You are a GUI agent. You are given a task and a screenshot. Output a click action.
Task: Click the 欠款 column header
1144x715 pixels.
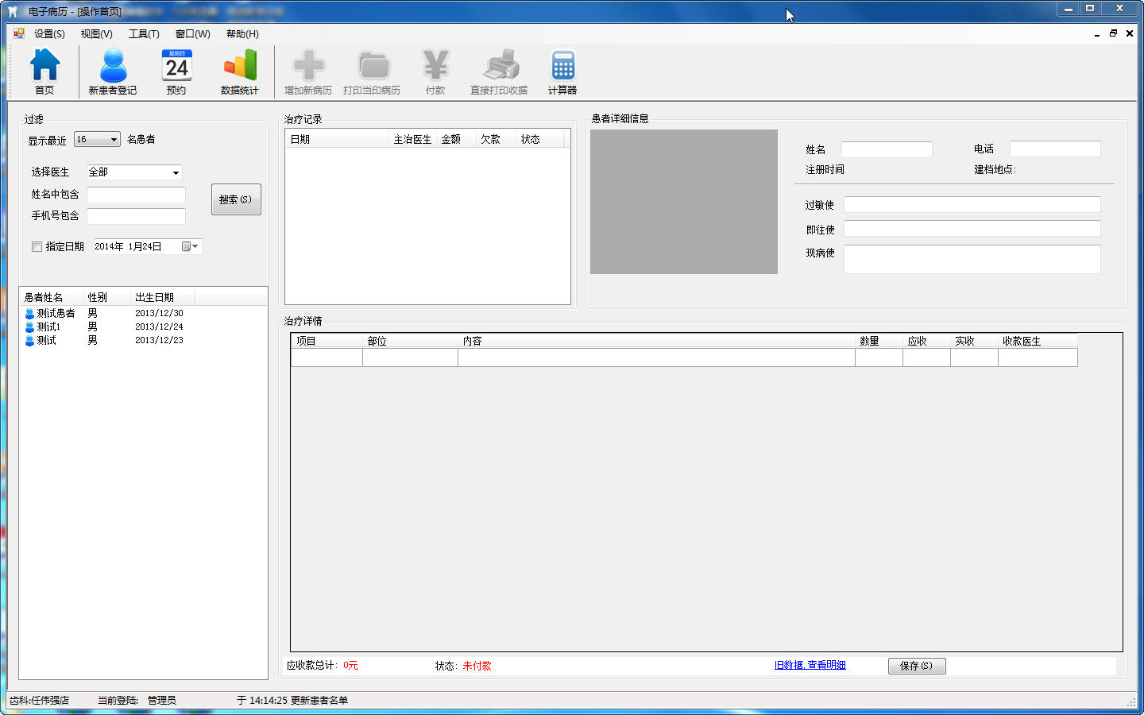click(496, 139)
